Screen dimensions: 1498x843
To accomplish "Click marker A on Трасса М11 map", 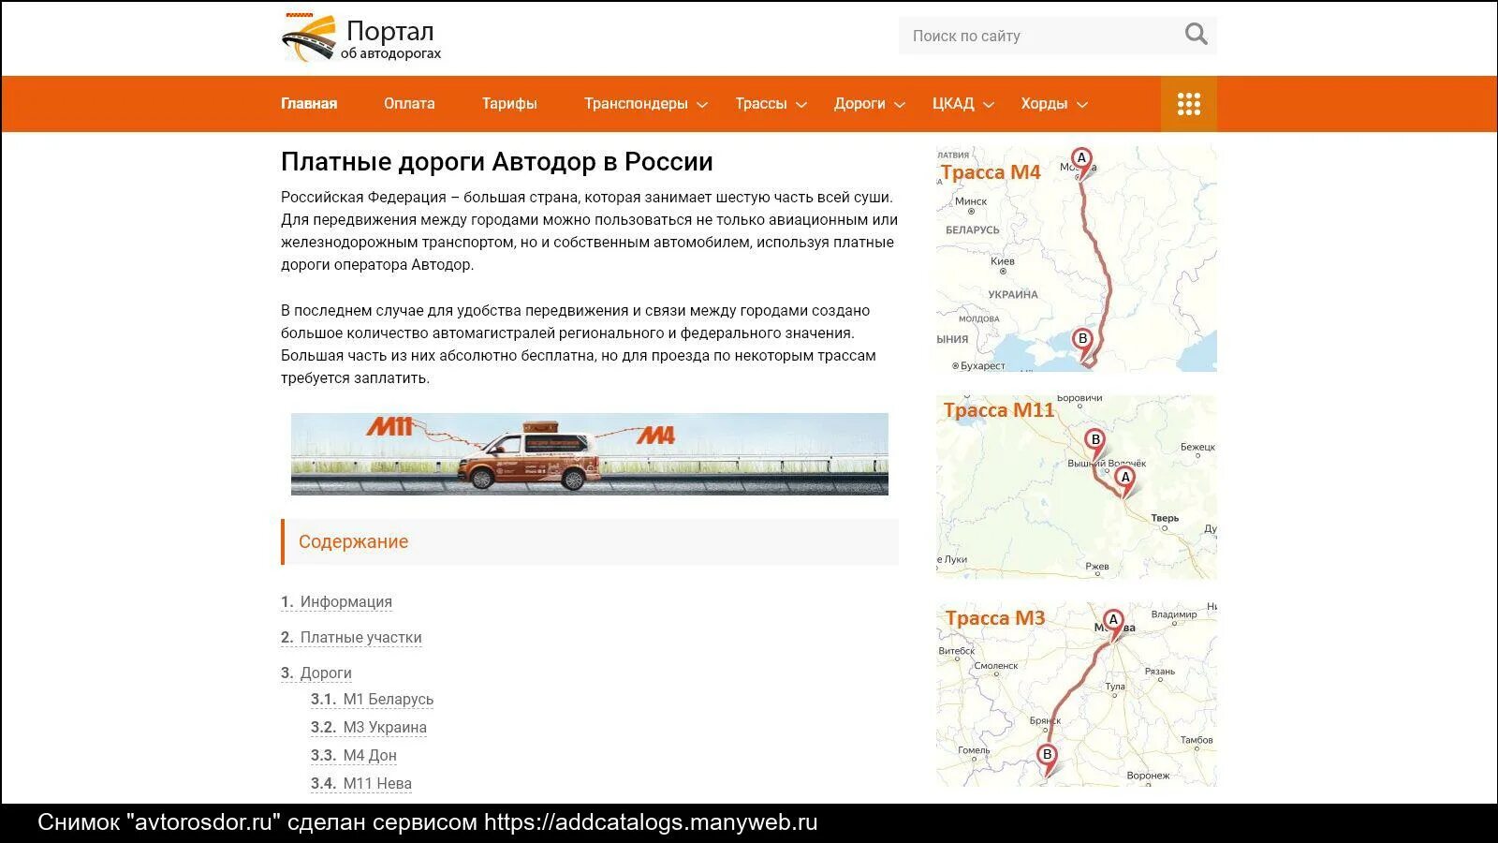I will coord(1125,481).
